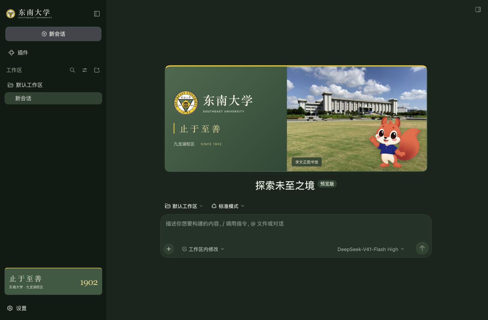This screenshot has width=488, height=320.
Task: Change the DeepSeek-V41-Flash High model
Action: (x=371, y=249)
